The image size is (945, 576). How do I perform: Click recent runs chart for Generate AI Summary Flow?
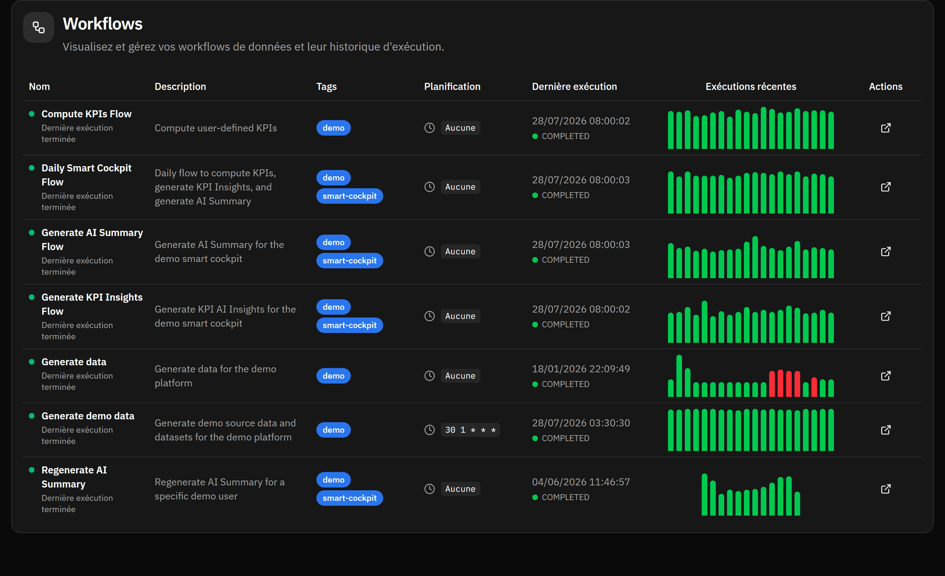click(751, 257)
